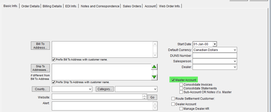Click the Website field spinner up arrow
271x112 pixels.
[x=144, y=95]
